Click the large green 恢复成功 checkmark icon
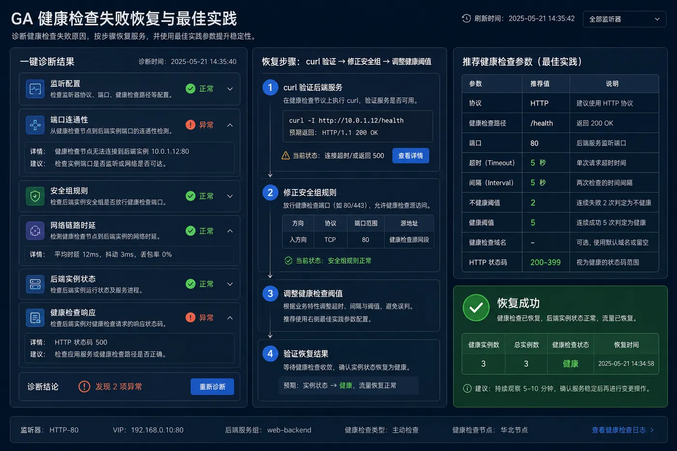Image resolution: width=677 pixels, height=451 pixels. click(x=476, y=307)
